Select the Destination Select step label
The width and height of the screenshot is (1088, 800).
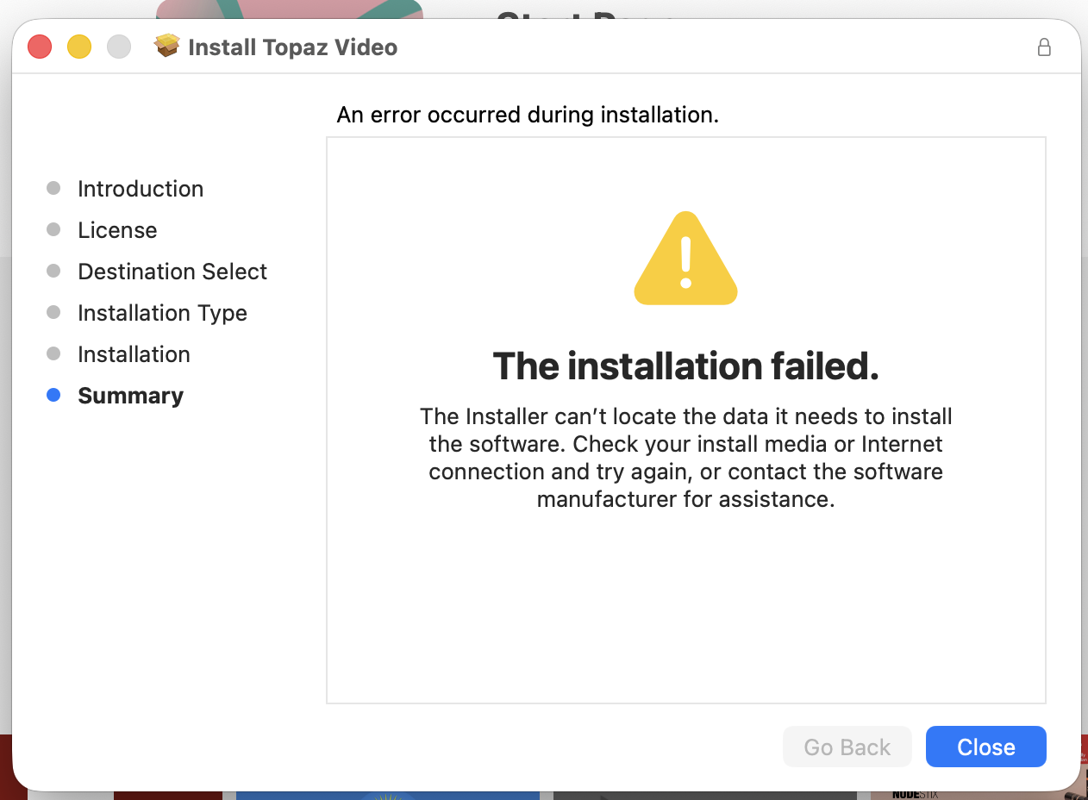tap(172, 272)
